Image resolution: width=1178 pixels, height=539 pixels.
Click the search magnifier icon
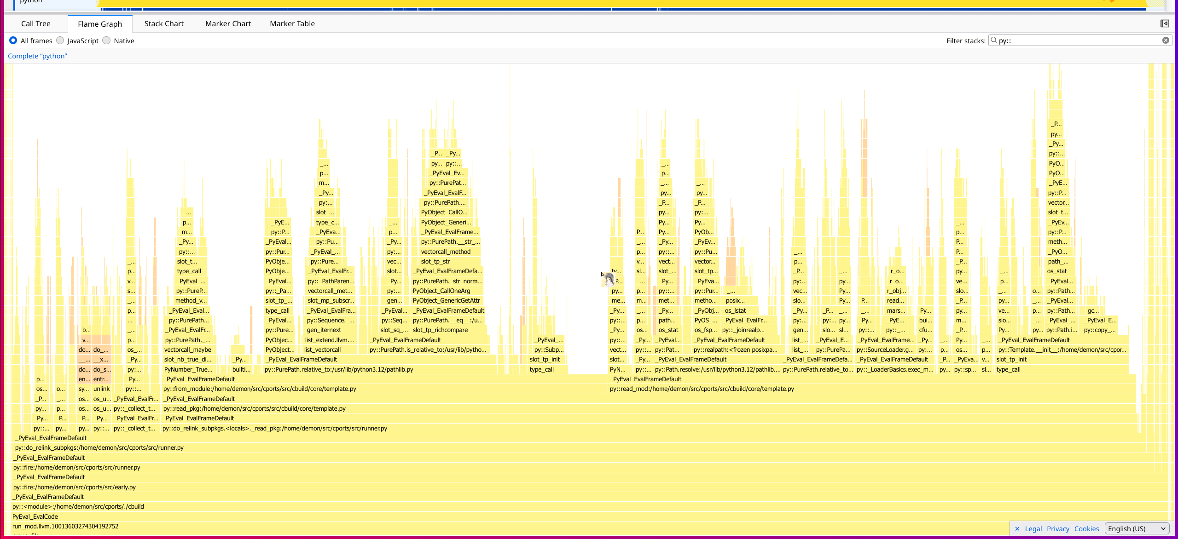pyautogui.click(x=994, y=40)
